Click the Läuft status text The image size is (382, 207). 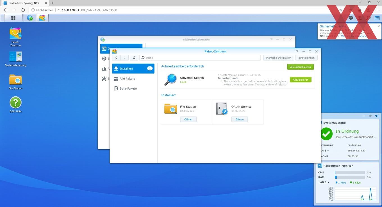coord(183,82)
